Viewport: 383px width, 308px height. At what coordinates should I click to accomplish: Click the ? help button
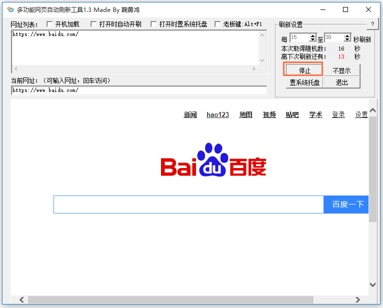[x=372, y=24]
